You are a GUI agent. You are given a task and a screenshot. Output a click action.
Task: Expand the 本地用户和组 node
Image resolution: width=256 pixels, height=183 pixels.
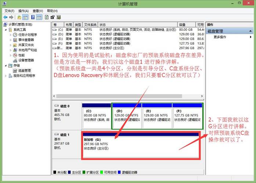[x=10, y=50]
